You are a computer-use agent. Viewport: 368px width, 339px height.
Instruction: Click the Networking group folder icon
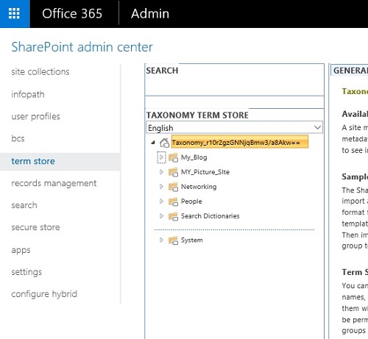[x=173, y=187]
